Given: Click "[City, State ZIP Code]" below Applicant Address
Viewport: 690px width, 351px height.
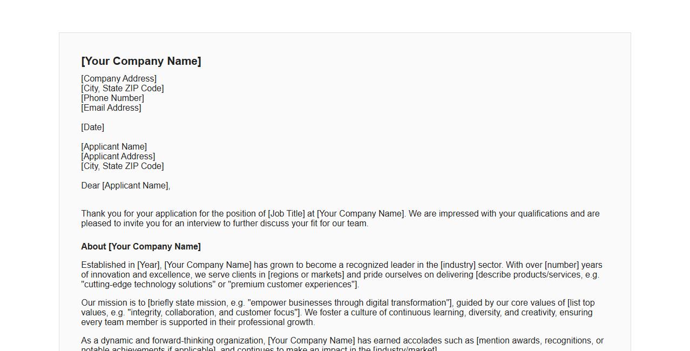Looking at the screenshot, I should (x=123, y=166).
